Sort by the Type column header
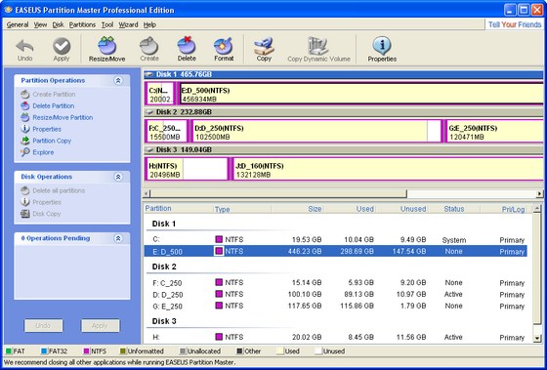The image size is (547, 370). coord(242,209)
